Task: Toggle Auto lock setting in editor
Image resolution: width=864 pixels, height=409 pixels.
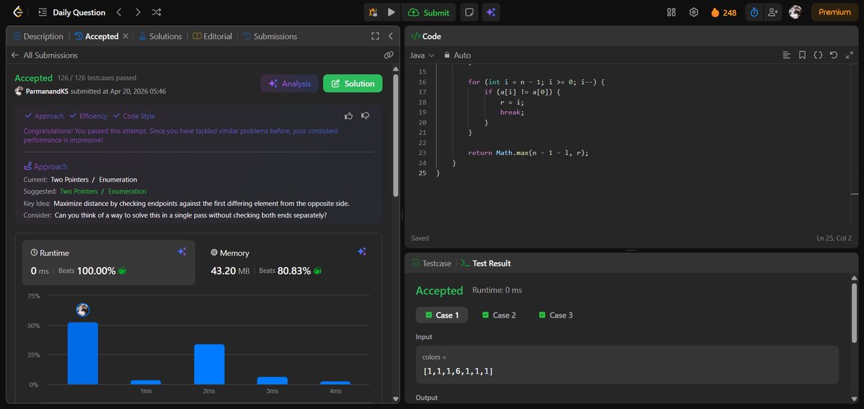Action: coord(457,55)
